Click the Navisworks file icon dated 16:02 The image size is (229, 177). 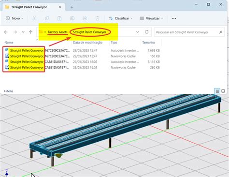click(x=7, y=67)
